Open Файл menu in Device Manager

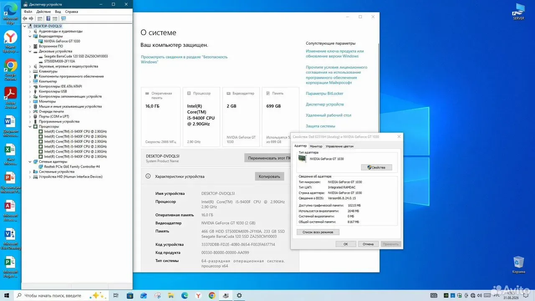click(x=28, y=12)
